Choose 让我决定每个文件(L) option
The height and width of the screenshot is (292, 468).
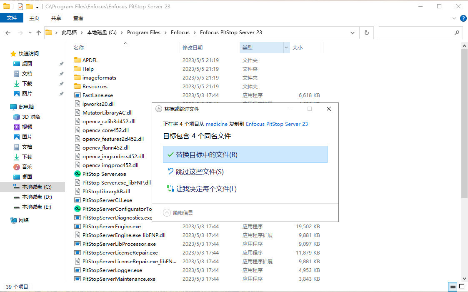point(245,189)
